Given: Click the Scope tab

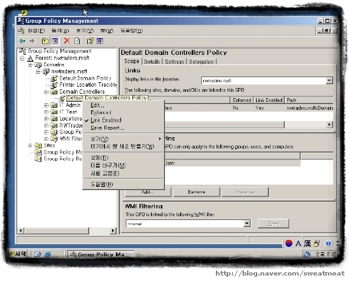Looking at the screenshot, I should (x=132, y=61).
